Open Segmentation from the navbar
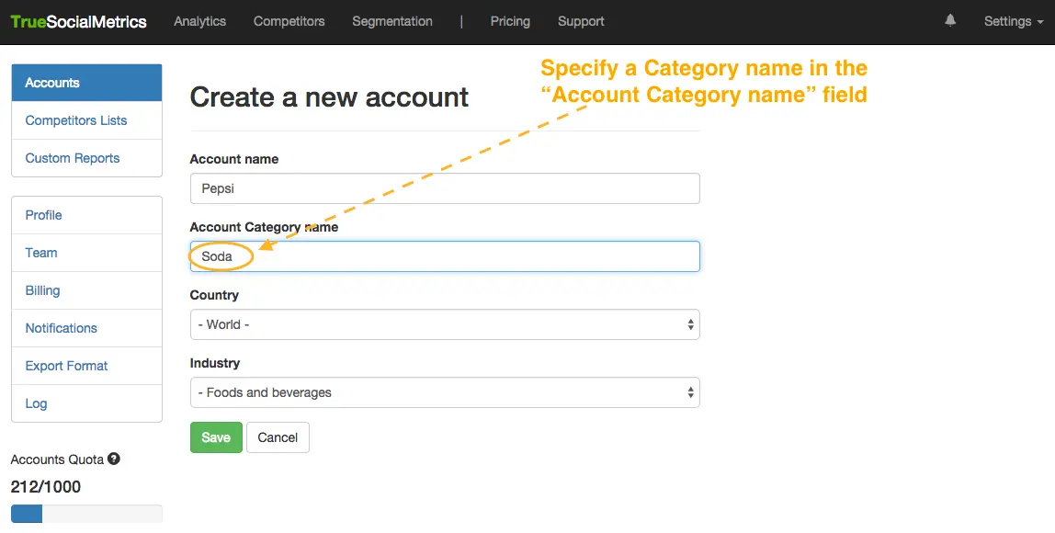Screen dimensions: 1055x533 pyautogui.click(x=391, y=21)
